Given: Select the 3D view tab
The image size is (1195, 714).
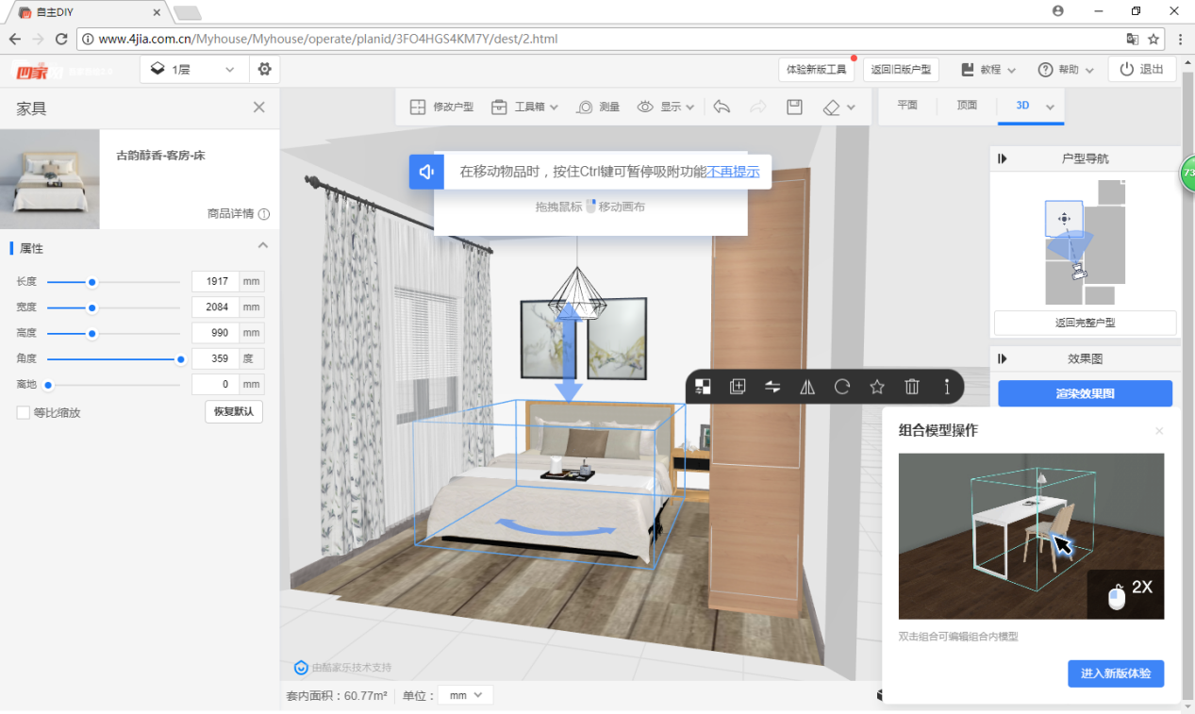Looking at the screenshot, I should click(x=1022, y=106).
